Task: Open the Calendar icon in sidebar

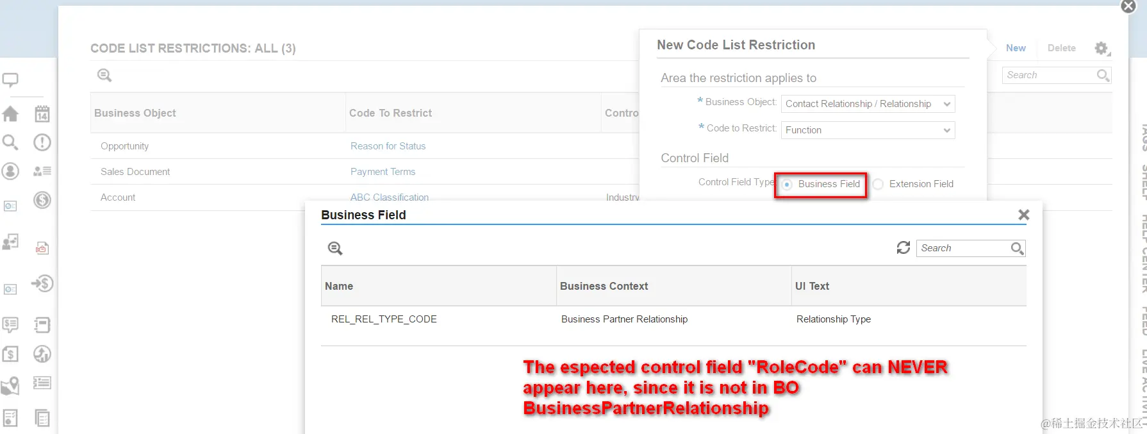Action: (42, 114)
